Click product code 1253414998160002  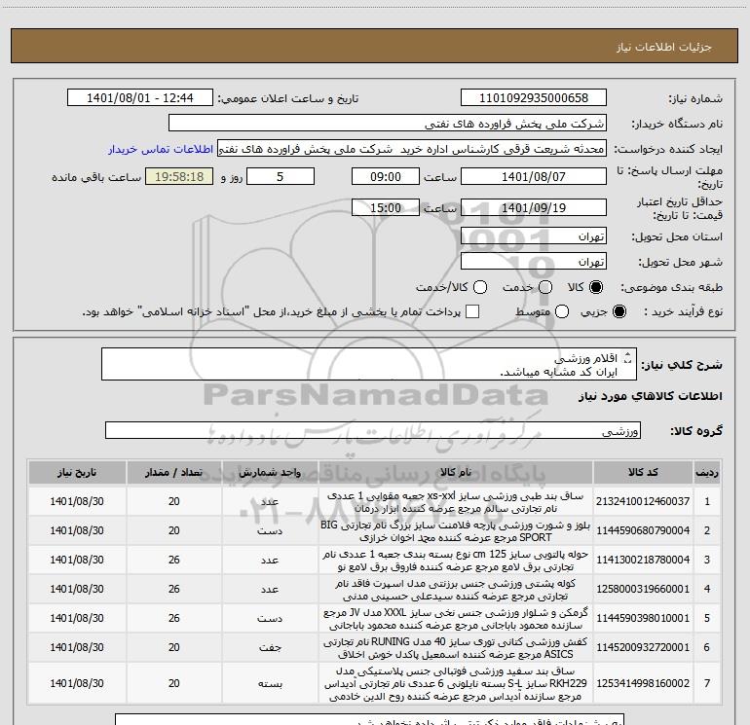pos(643,683)
